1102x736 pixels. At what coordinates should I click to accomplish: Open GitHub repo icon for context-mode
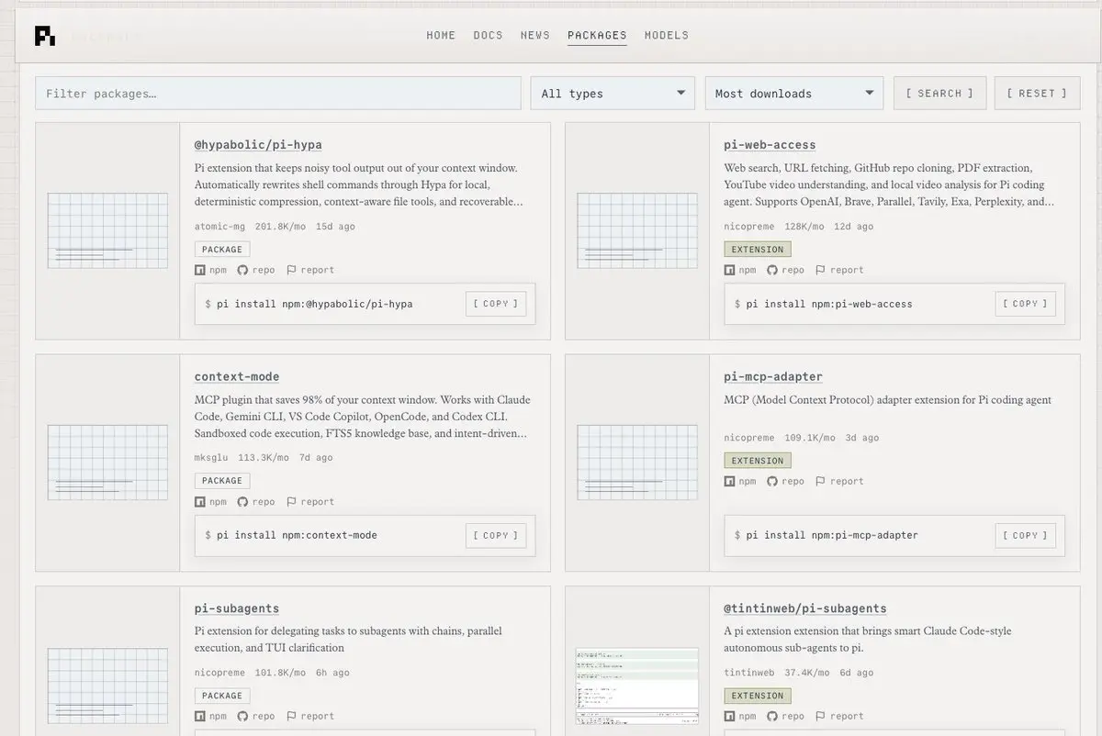[x=242, y=502]
